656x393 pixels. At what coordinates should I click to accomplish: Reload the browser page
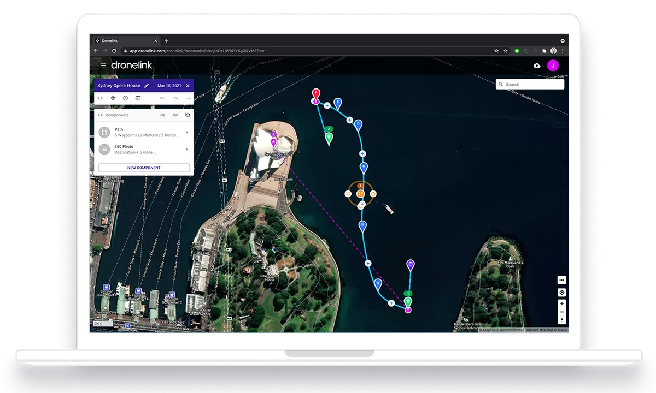point(114,51)
